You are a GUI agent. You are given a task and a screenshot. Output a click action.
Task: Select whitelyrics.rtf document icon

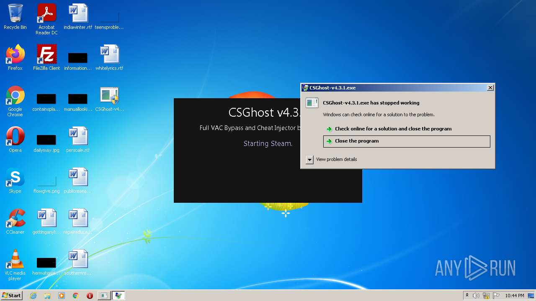coord(109,58)
